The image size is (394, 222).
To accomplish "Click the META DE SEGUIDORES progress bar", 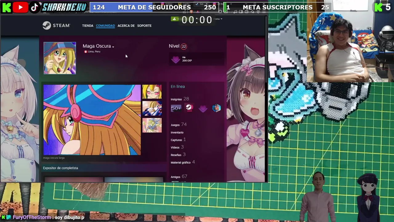I will 154,7.
